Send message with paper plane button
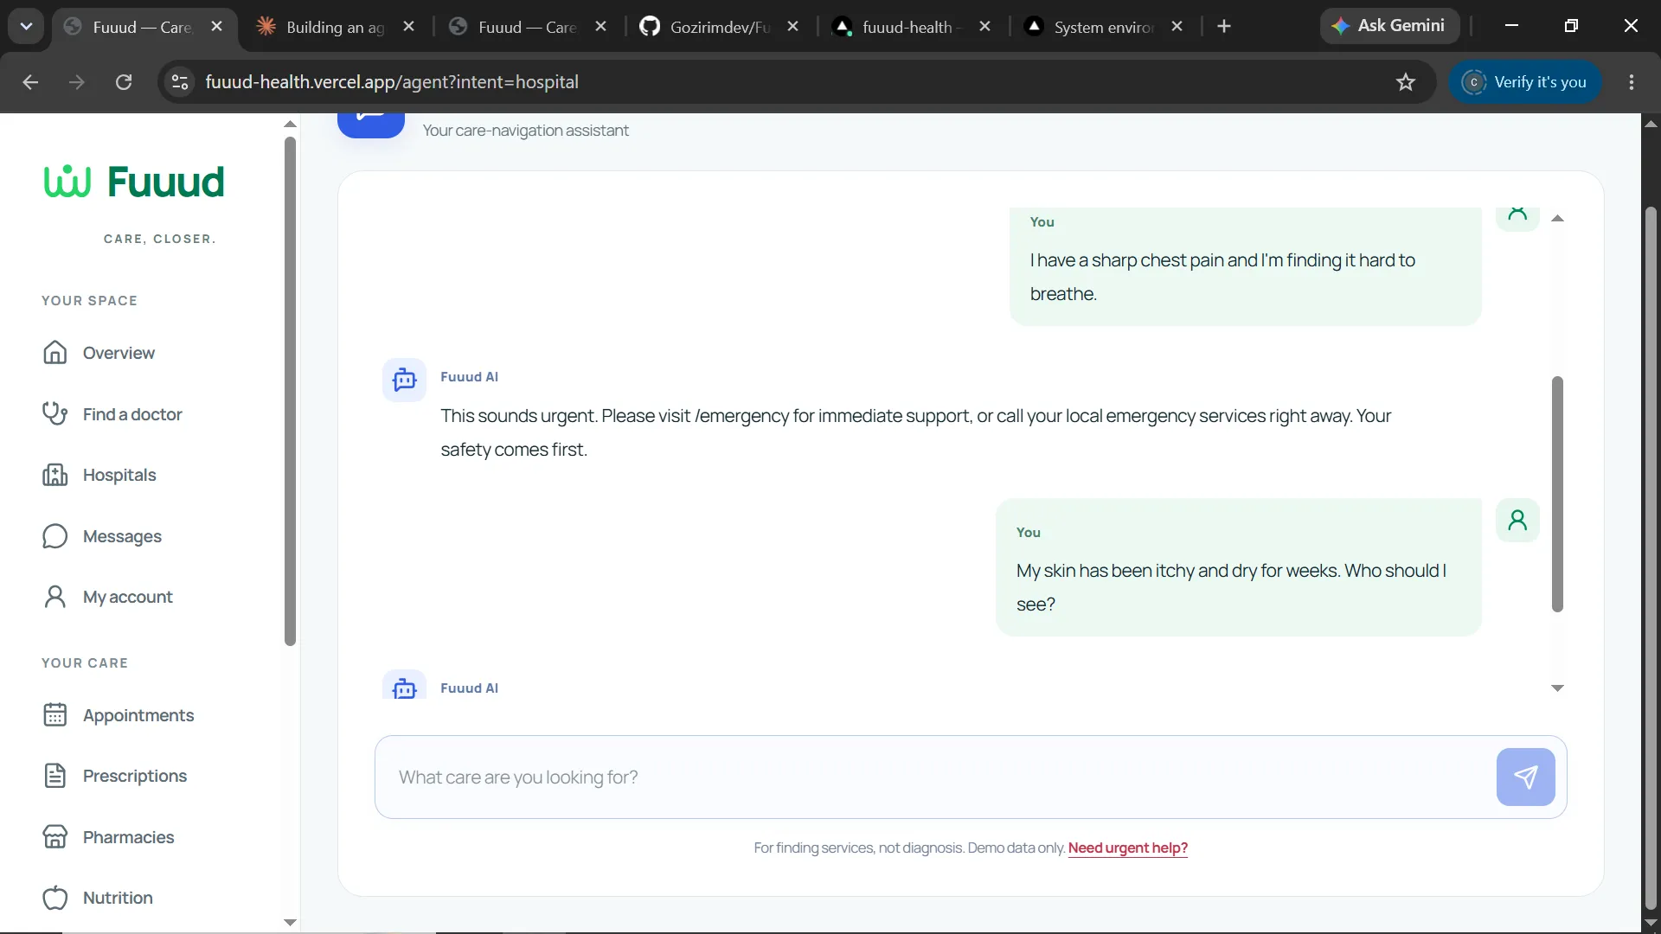 tap(1525, 777)
